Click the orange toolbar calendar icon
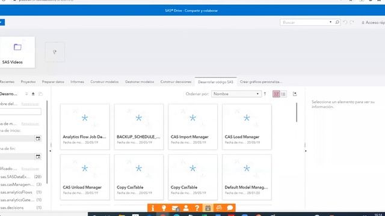Image resolution: width=385 pixels, height=216 pixels. click(208, 208)
